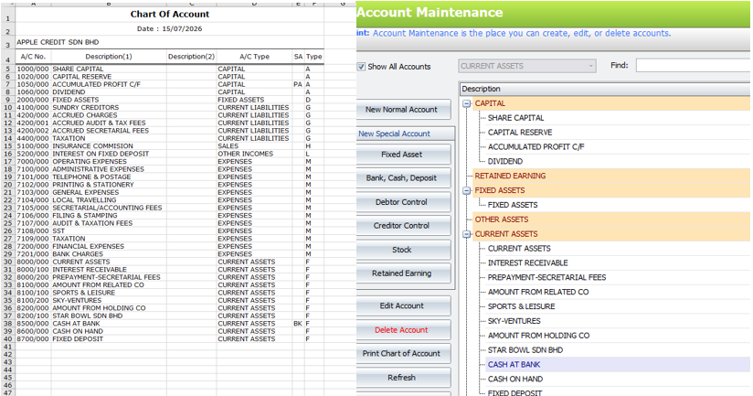Select SHARE CAPITAL in the account tree
The height and width of the screenshot is (396, 753).
(515, 118)
